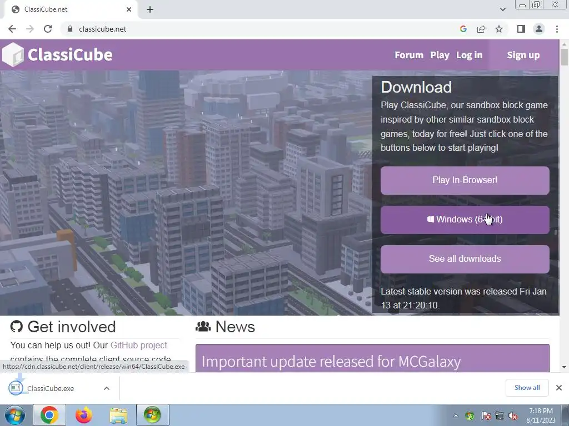Open a new tab with plus button

[x=150, y=9]
